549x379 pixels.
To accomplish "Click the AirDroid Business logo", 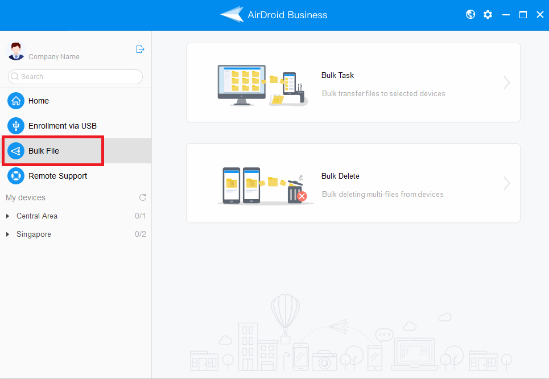I will pyautogui.click(x=232, y=14).
